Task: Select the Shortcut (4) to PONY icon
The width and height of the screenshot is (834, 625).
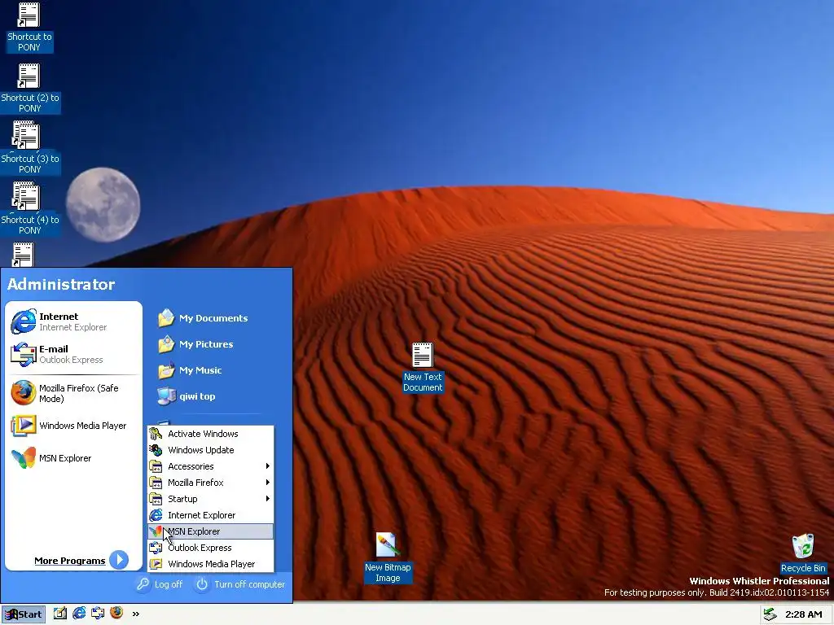Action: 30,208
